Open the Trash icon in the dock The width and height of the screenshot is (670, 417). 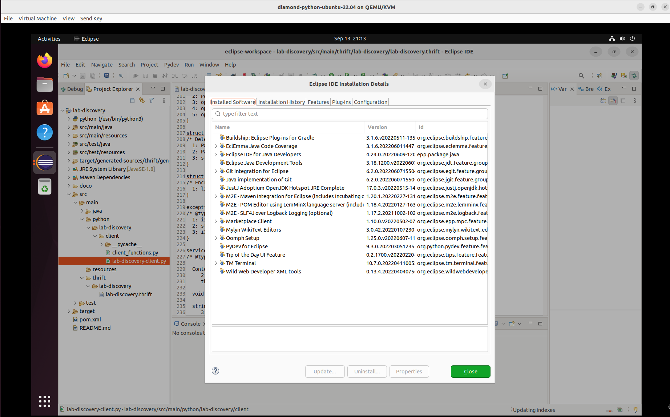tap(45, 187)
